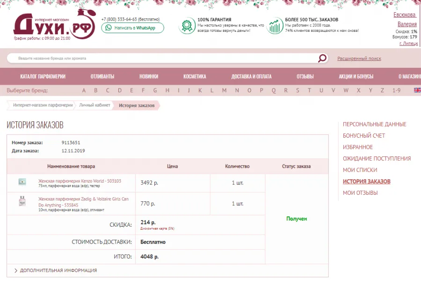Viewport: 421px width, 281px height.
Task: Click Интернет-магазин парфюмерии breadcrumb
Action: 43,105
